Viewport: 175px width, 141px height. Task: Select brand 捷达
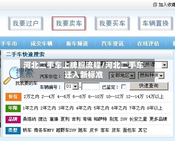coord(43,119)
